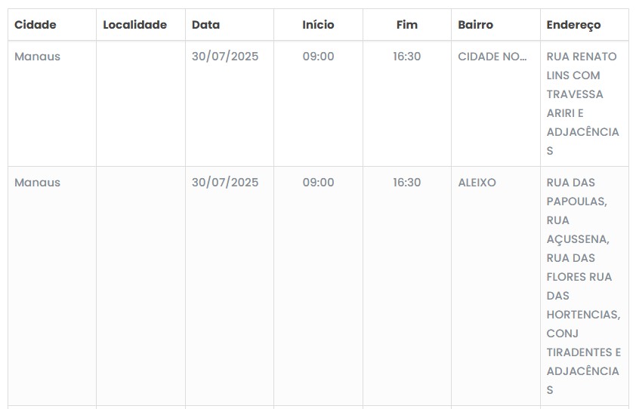Select the RUA DAS PAPOULAS address cell
Image resolution: width=636 pixels, height=409 pixels.
[x=583, y=286]
